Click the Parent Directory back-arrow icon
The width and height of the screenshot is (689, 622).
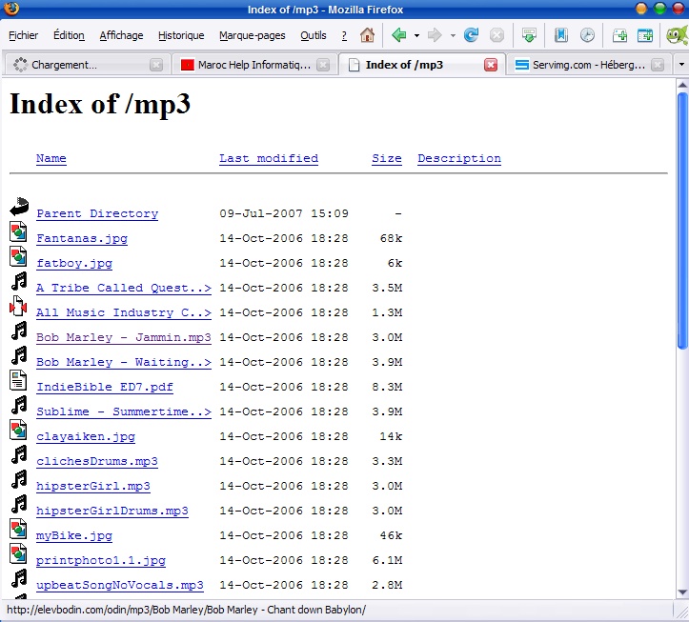pyautogui.click(x=19, y=207)
